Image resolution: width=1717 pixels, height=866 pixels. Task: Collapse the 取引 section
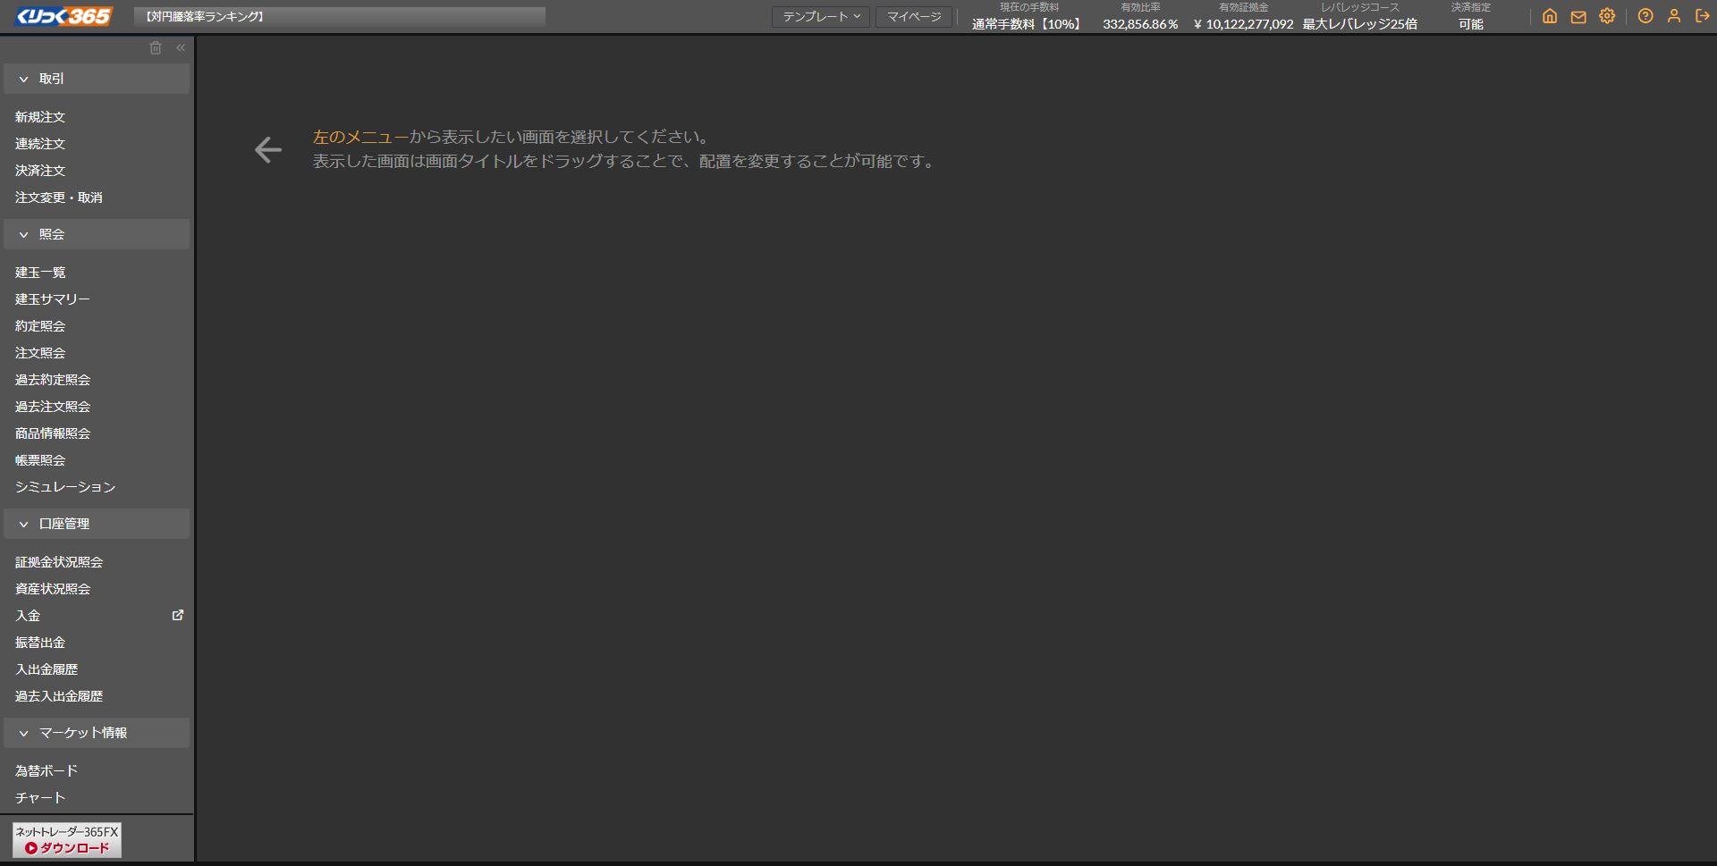tap(97, 79)
